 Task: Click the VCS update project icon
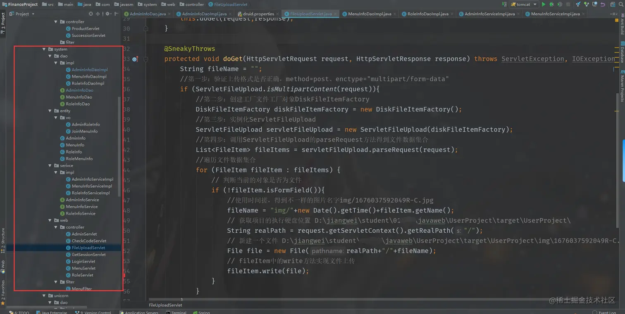579,4
